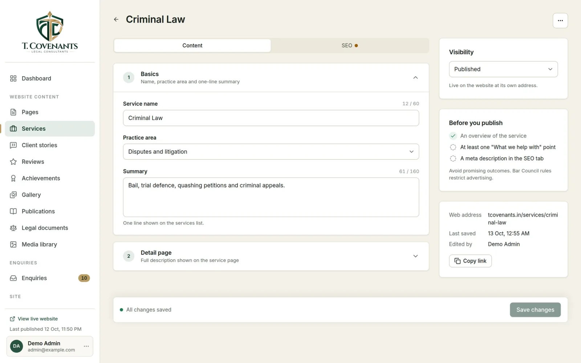Open the Practice area dropdown
The width and height of the screenshot is (581, 363).
pos(271,152)
